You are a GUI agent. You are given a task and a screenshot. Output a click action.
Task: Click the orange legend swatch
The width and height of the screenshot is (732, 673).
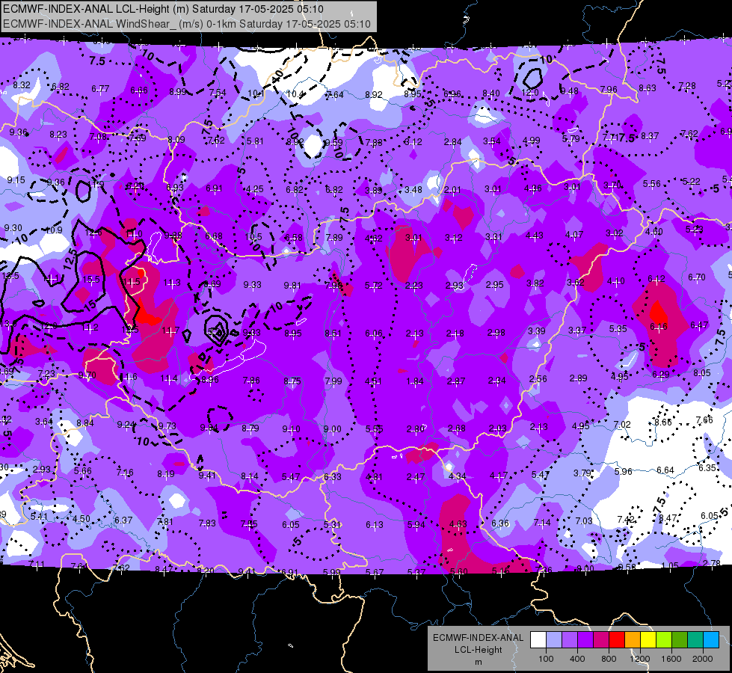[x=633, y=639]
